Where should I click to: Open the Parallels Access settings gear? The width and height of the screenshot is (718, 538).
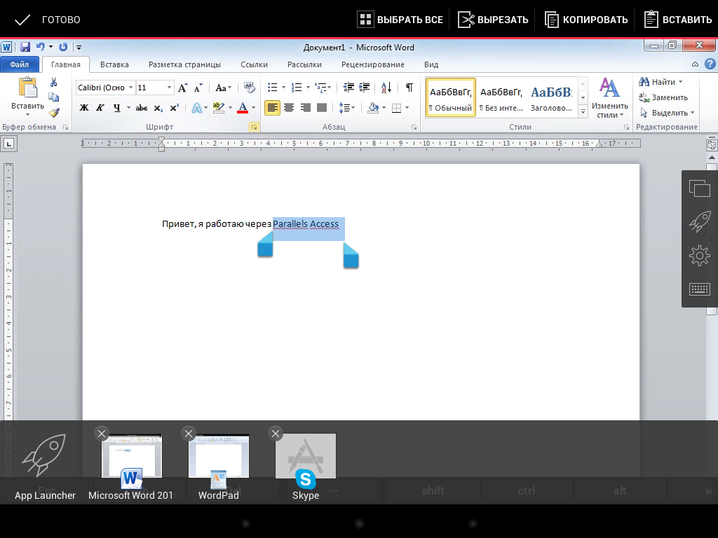click(699, 255)
